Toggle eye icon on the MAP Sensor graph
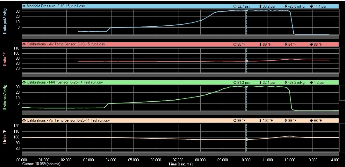This screenshot has height=167, width=345. tap(24, 82)
